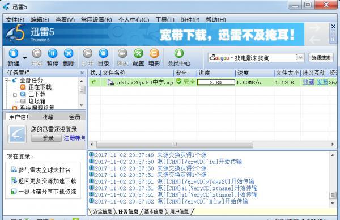This screenshot has height=220, width=340.
Task: Open the 帮助(H) menu
Action: 216,20
